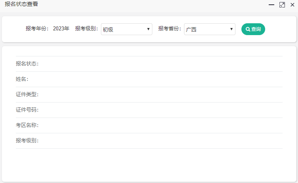Click the 考区名称: row label
Screen dimensions: 298x183
tap(27, 125)
